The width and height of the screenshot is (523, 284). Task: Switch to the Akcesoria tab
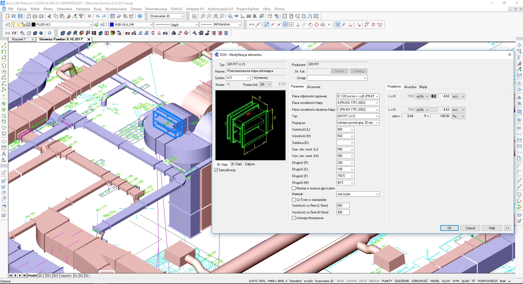(x=313, y=87)
